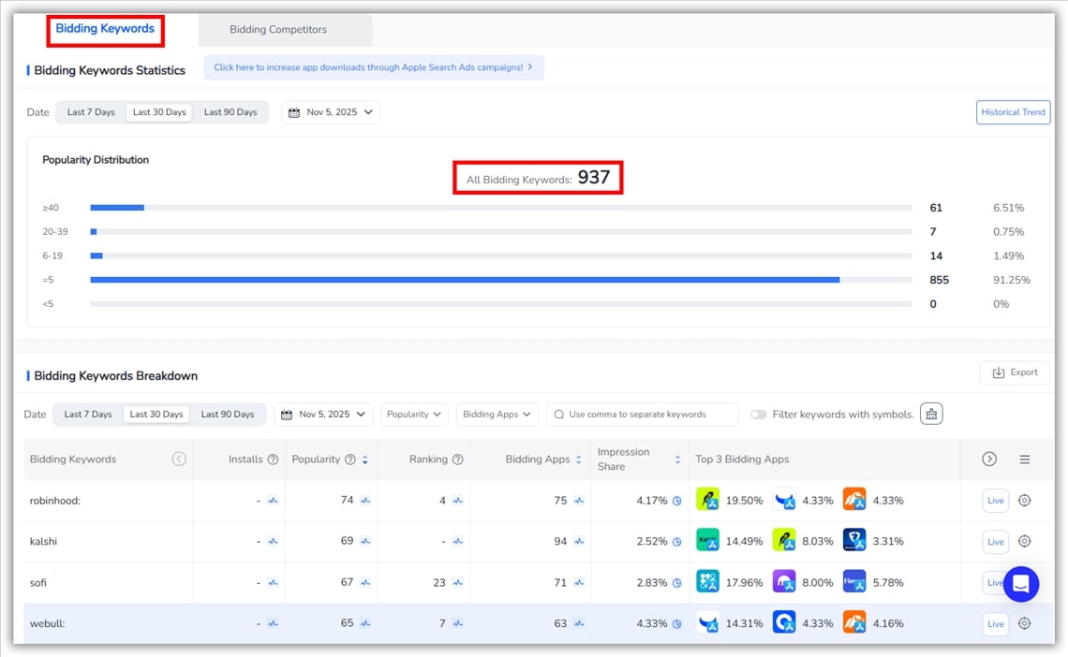
Task: Switch to the Bidding Competitors tab
Action: (278, 30)
